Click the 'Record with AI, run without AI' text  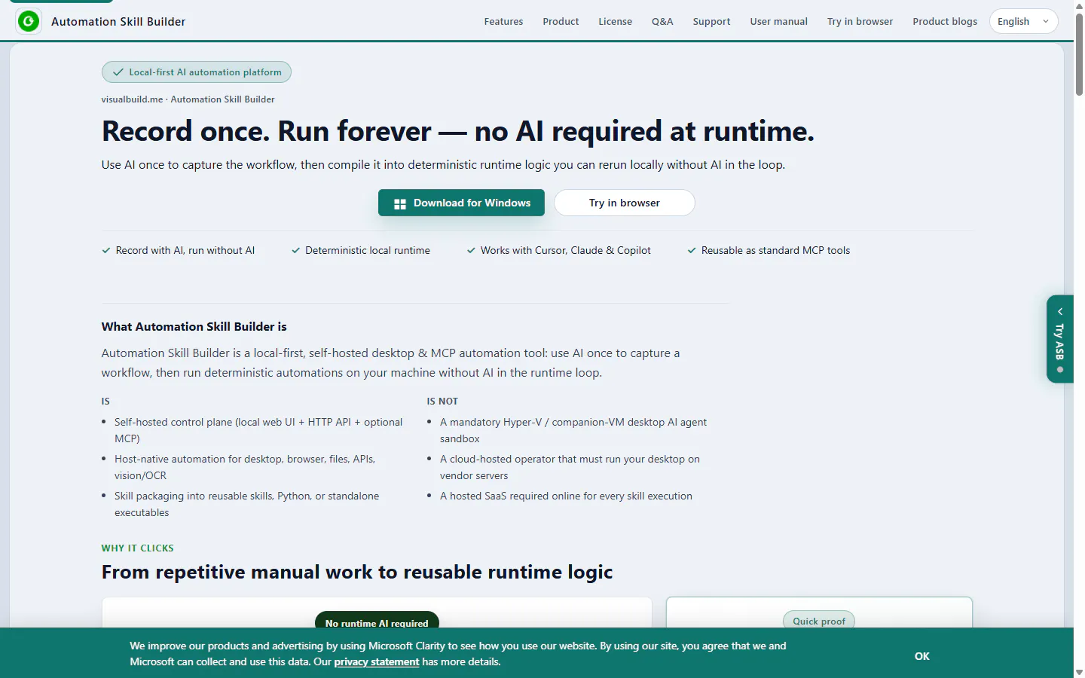[185, 250]
